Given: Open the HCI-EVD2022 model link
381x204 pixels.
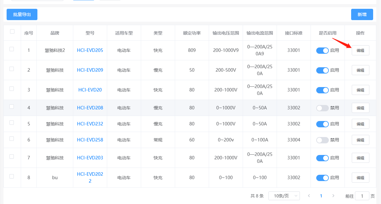Looking at the screenshot, I should [x=90, y=177].
